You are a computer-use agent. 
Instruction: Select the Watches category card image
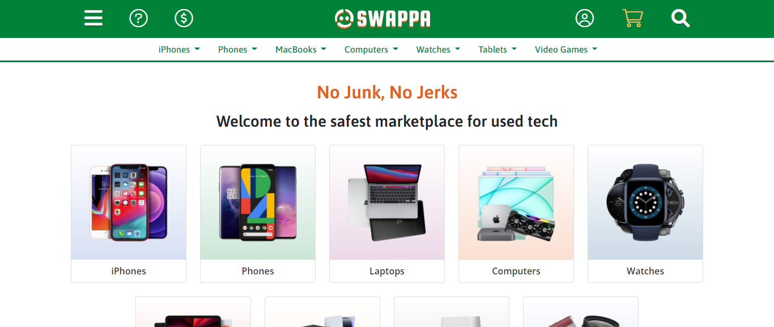click(645, 203)
